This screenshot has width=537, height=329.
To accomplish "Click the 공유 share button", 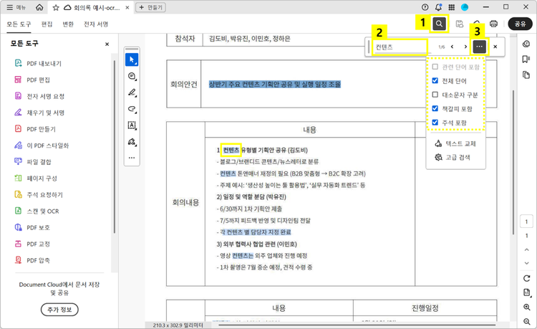I will pos(521,24).
